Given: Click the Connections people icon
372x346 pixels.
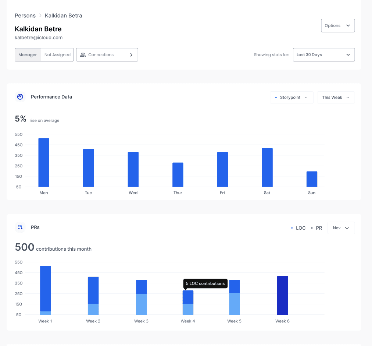Looking at the screenshot, I should [x=83, y=55].
